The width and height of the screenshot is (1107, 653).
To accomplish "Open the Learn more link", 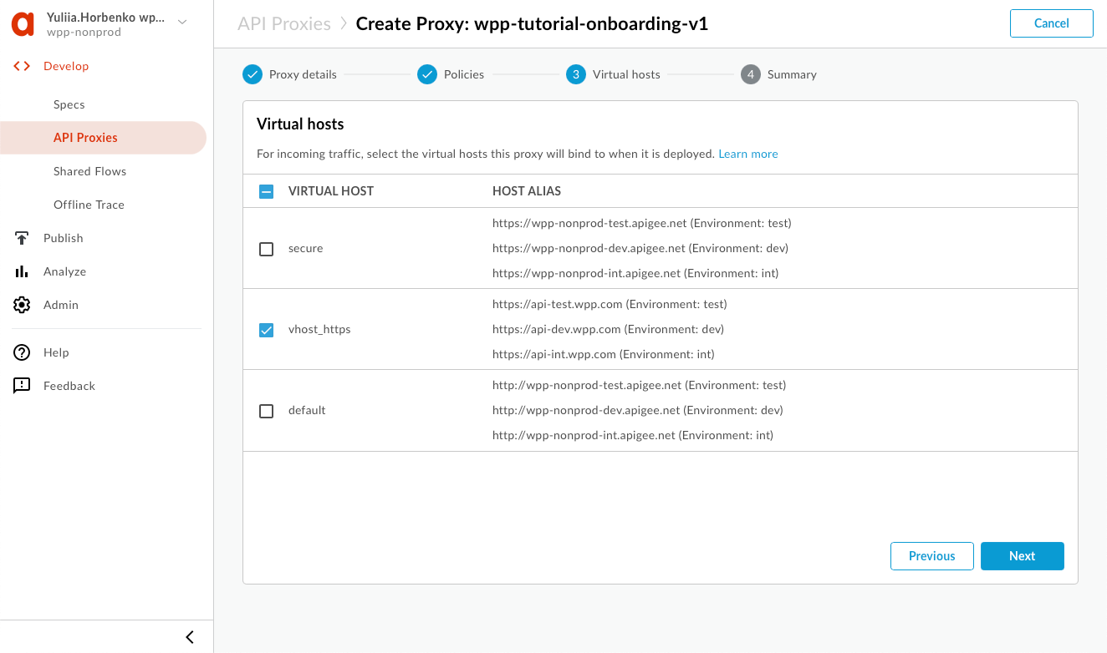I will (747, 154).
